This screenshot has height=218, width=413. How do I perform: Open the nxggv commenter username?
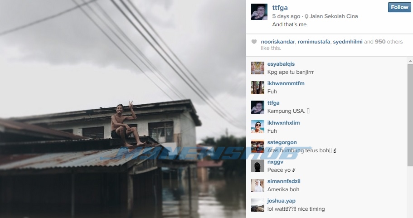click(275, 162)
